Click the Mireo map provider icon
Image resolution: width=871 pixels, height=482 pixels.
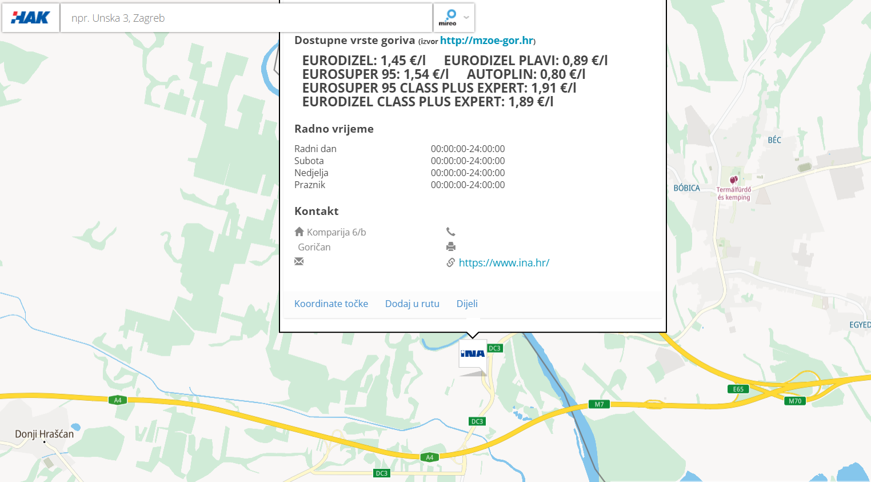(x=448, y=17)
